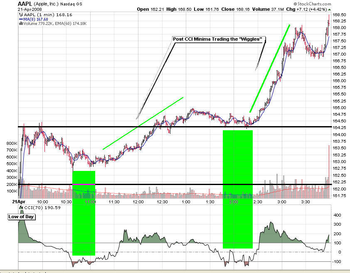Click the 21Apr label on the time axis
Viewport: 350px width, 273px height.
19,202
